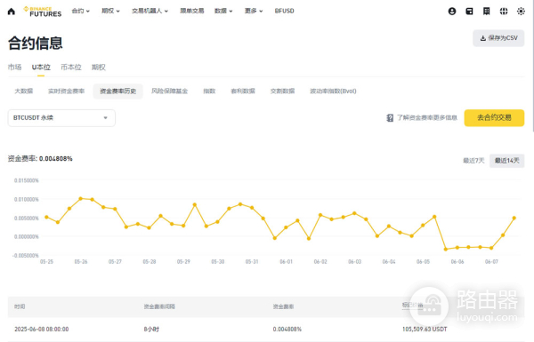The height and width of the screenshot is (342, 534).
Task: Open the 跟单交易 menu item
Action: [192, 11]
